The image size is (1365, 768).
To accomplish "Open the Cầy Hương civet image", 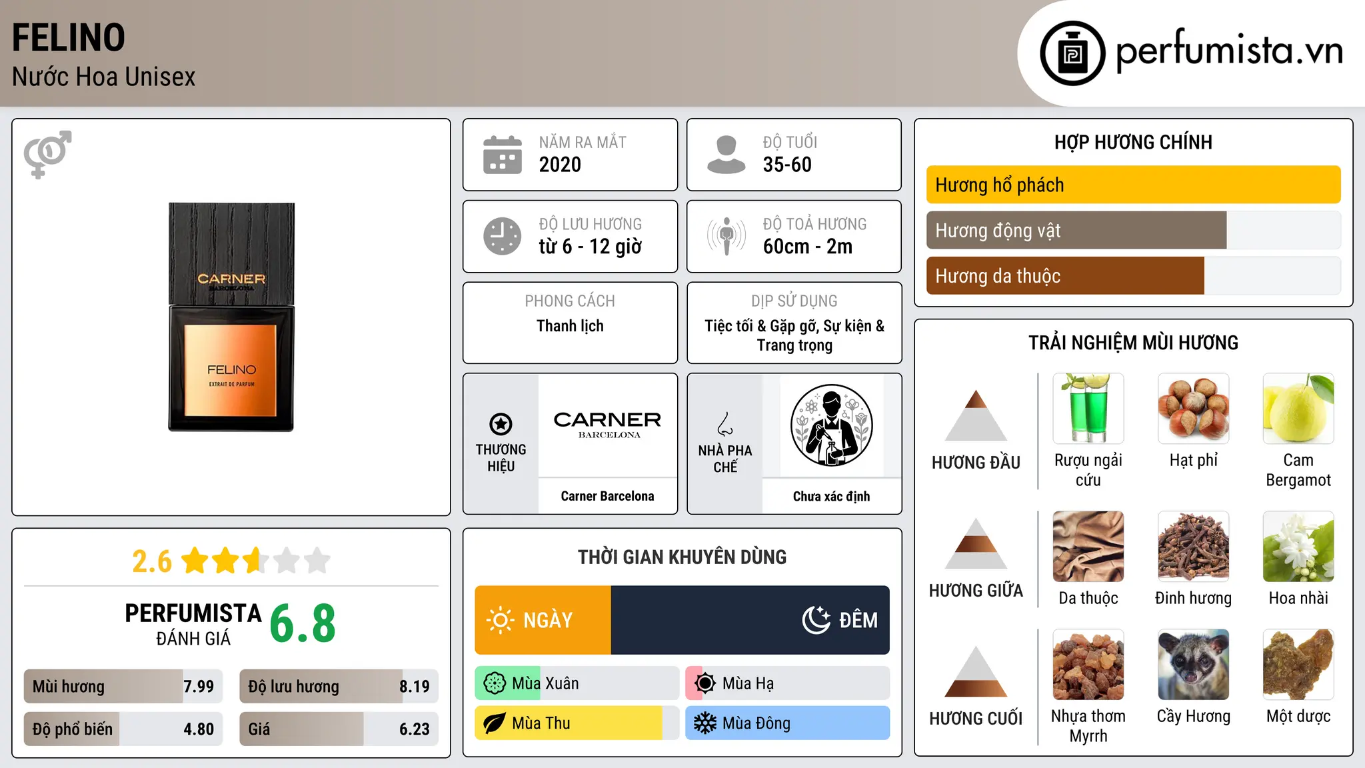I will [x=1193, y=665].
